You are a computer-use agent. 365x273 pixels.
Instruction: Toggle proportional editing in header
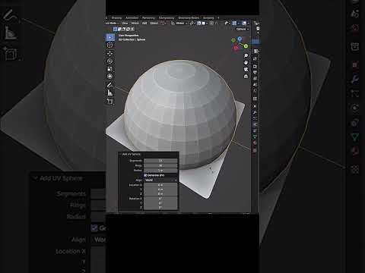click(x=211, y=23)
